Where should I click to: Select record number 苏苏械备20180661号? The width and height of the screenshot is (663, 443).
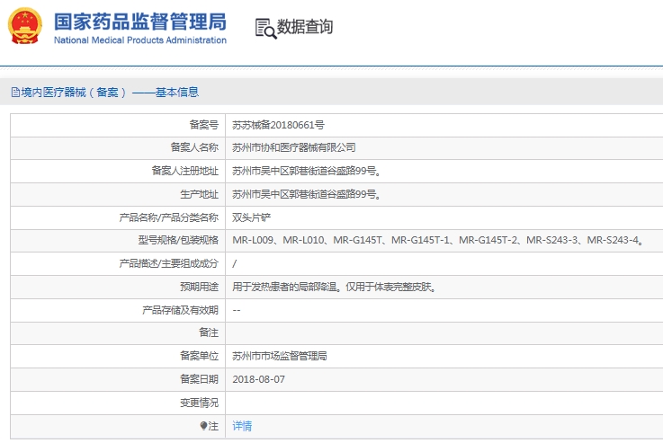(278, 125)
